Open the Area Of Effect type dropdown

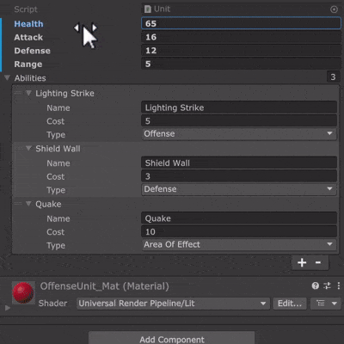coord(239,244)
